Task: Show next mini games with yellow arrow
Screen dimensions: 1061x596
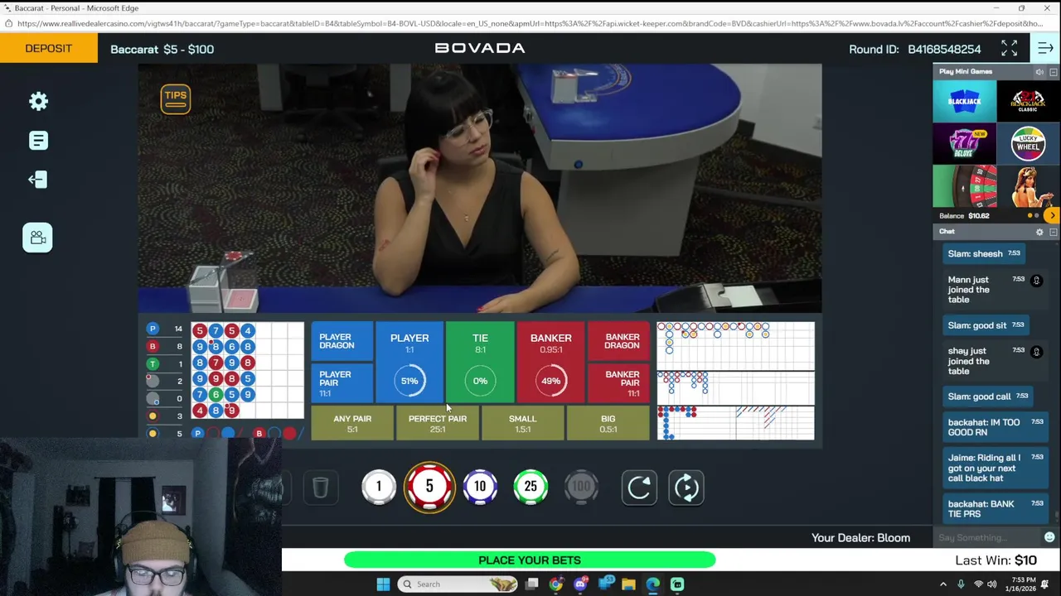Action: pos(1052,215)
